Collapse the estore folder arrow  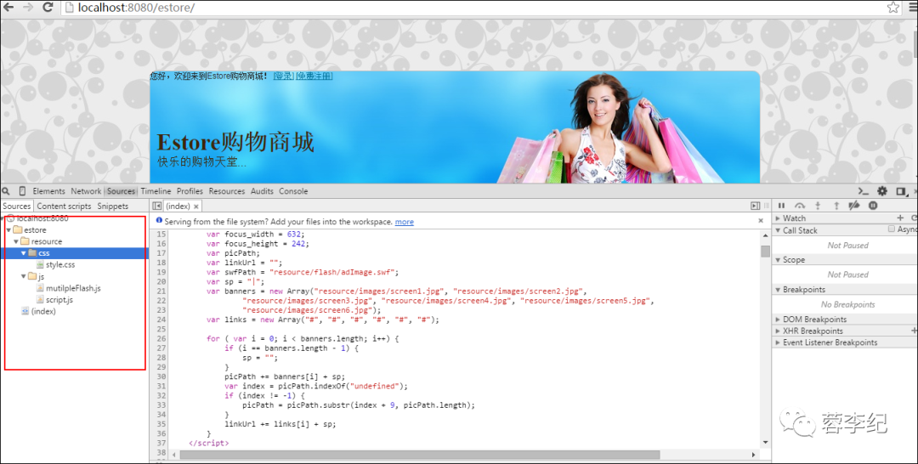(x=8, y=230)
